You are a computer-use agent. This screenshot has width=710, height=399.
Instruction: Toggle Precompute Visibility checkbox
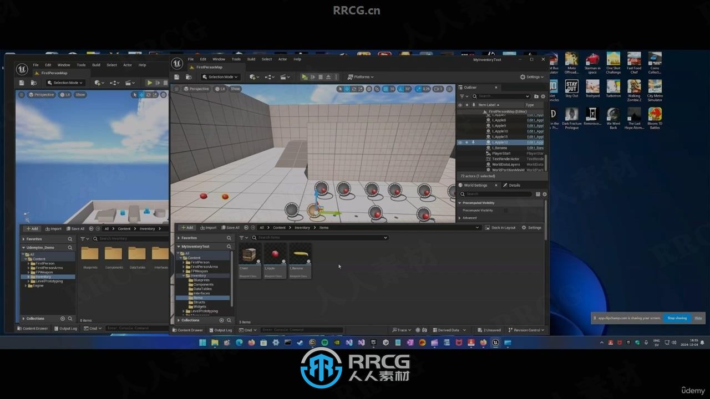coord(506,211)
